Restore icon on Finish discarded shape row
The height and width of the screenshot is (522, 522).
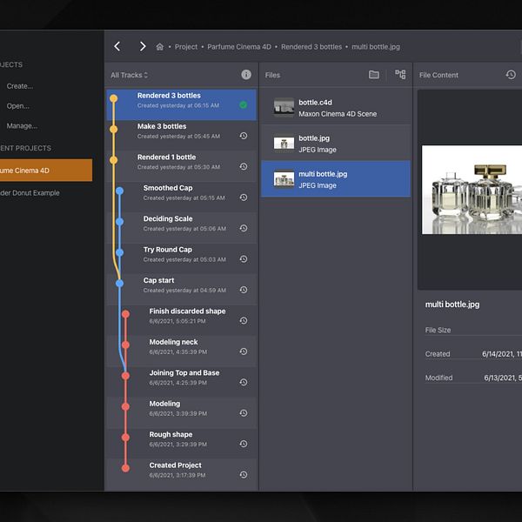tap(244, 320)
